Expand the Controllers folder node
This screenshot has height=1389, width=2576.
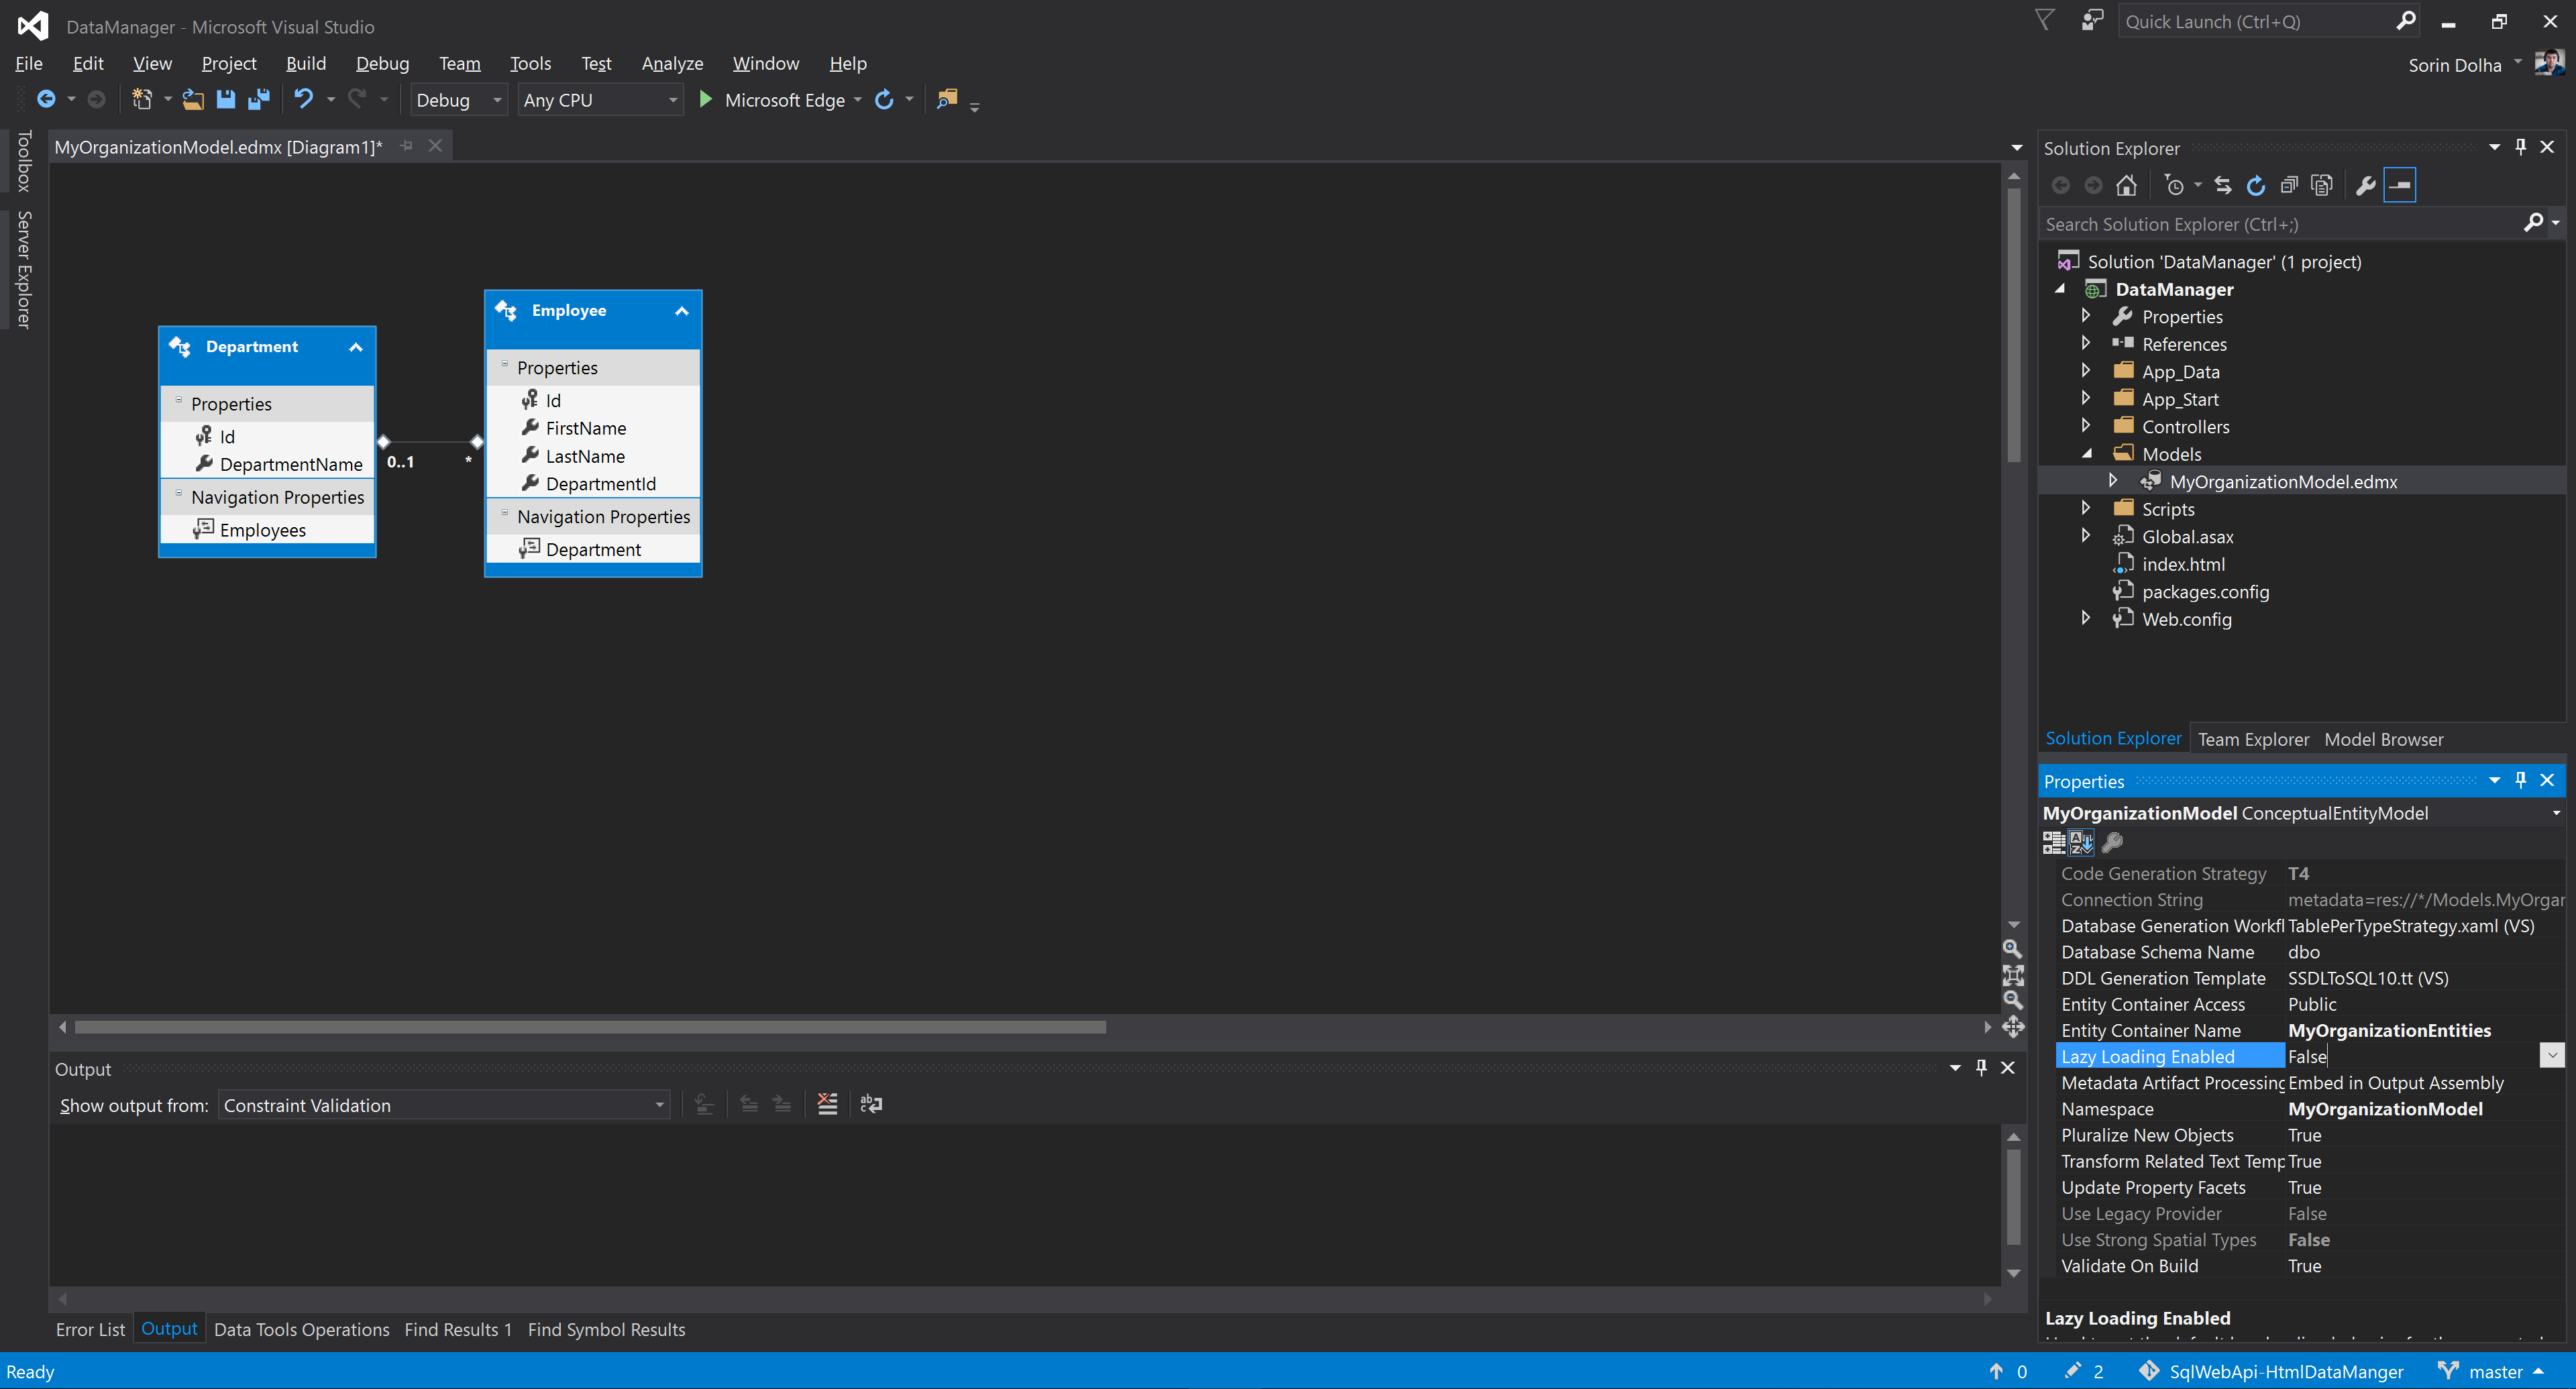pyautogui.click(x=2086, y=426)
